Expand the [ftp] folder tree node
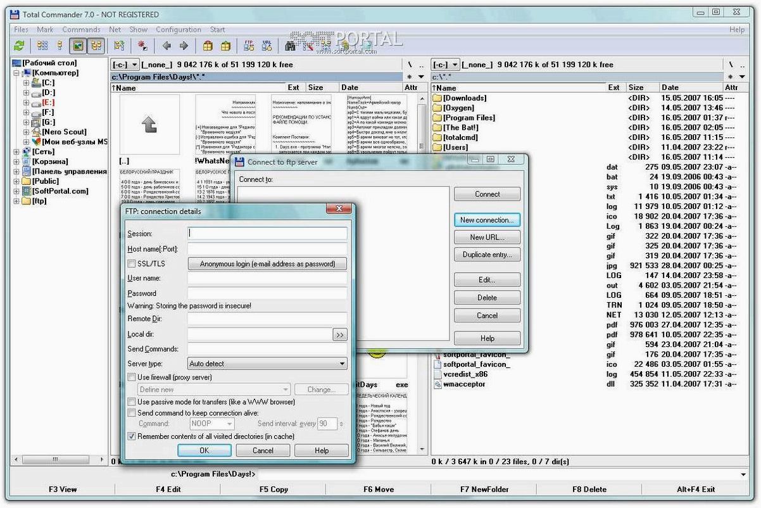 pos(17,201)
